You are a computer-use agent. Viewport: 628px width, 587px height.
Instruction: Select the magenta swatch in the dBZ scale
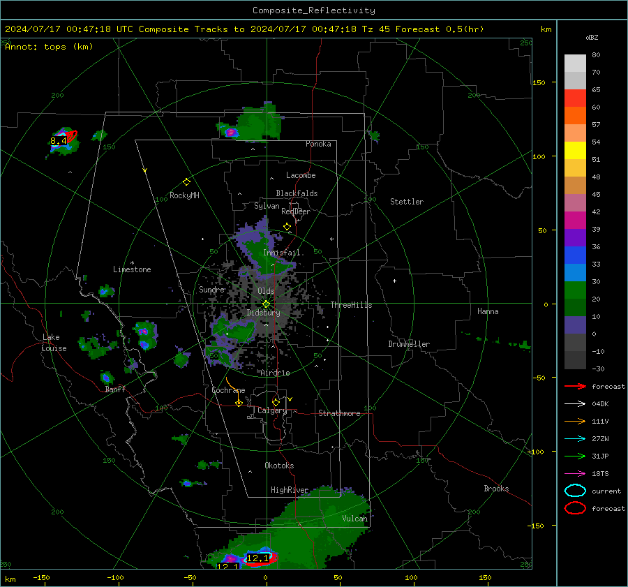tap(575, 221)
